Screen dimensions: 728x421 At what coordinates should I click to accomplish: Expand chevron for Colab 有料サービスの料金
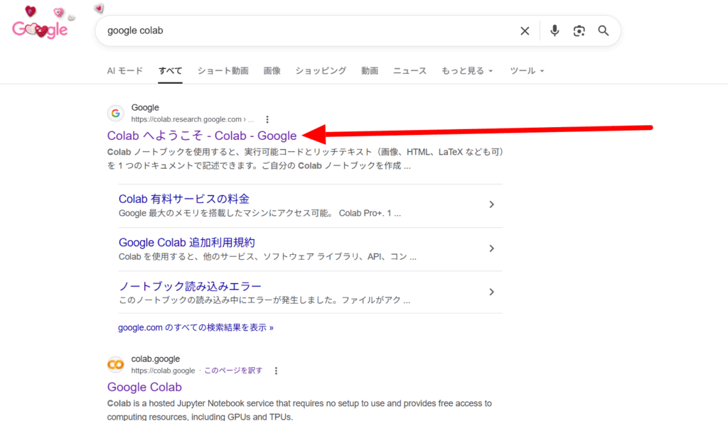click(491, 204)
